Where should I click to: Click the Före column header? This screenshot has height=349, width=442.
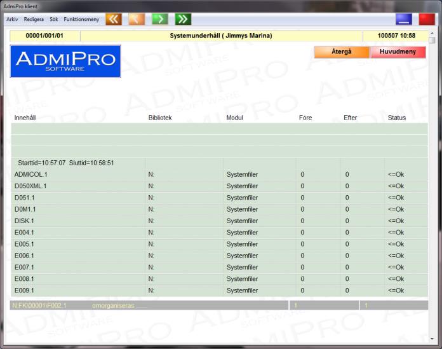click(305, 118)
